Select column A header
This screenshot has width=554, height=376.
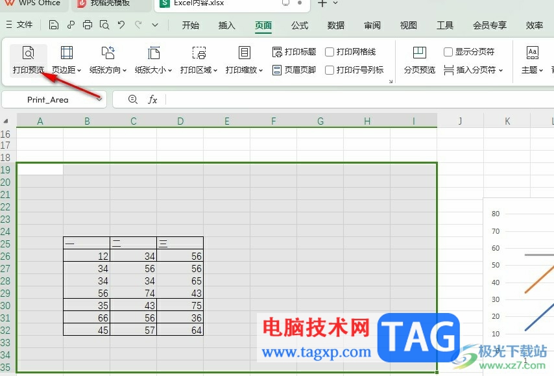point(40,121)
